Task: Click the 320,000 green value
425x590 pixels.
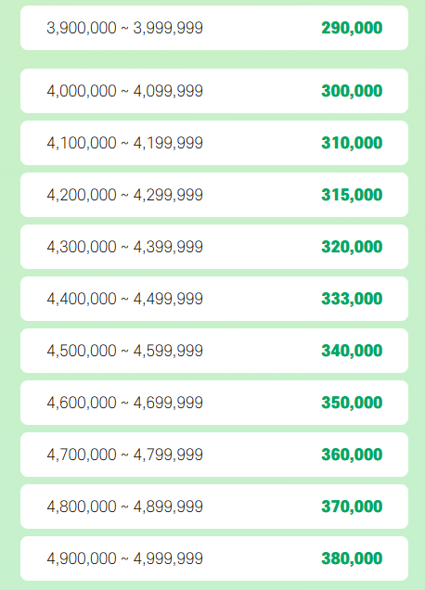Action: [352, 247]
